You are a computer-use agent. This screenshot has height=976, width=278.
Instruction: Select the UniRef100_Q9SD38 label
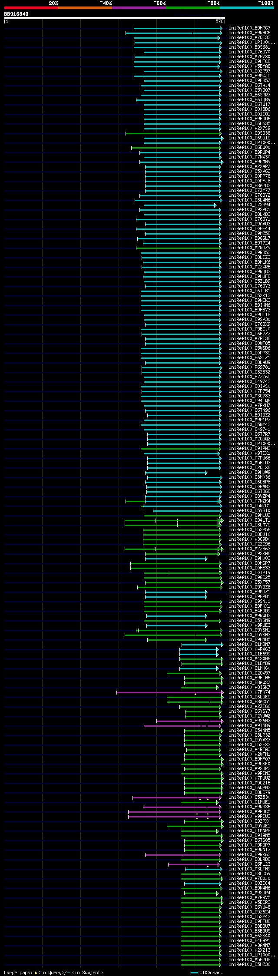[x=249, y=133]
